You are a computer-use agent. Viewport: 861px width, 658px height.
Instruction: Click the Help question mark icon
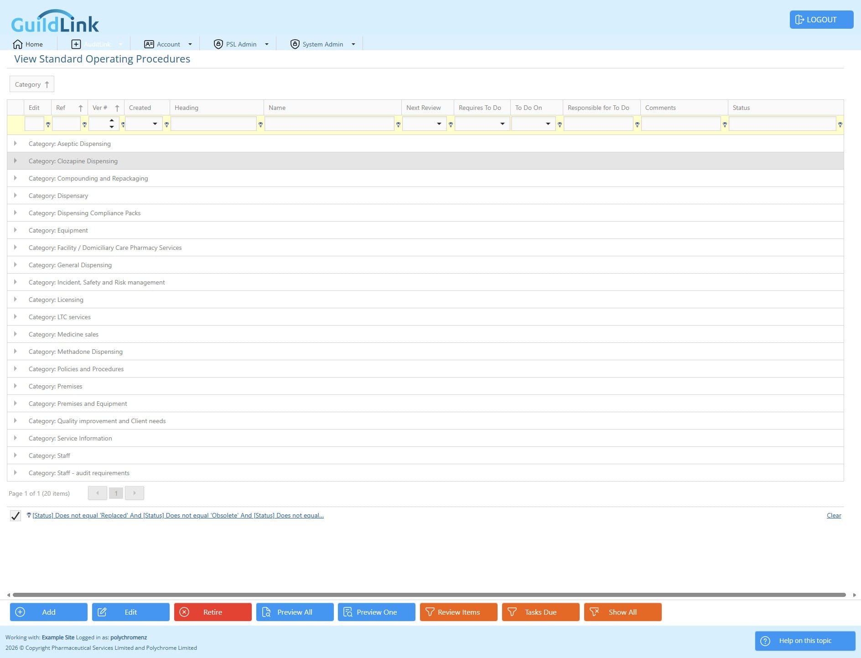[x=765, y=641]
